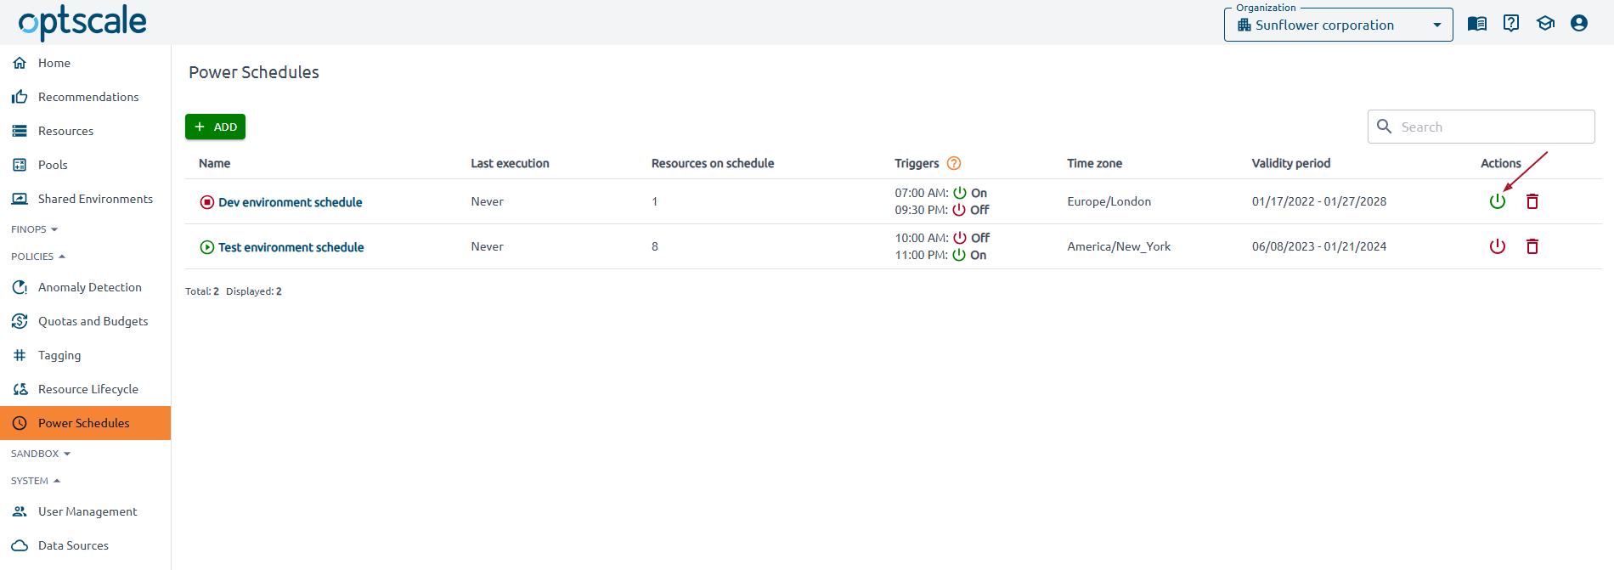Click the OptScale logo
This screenshot has height=570, width=1614.
click(82, 22)
